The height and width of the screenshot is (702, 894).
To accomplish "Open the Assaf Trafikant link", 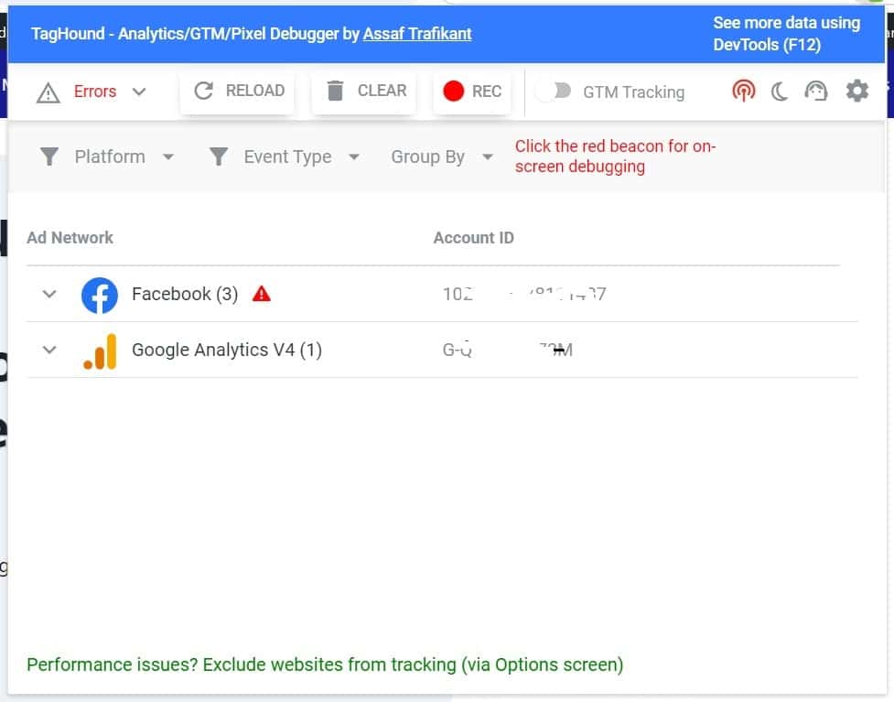I will [x=417, y=34].
